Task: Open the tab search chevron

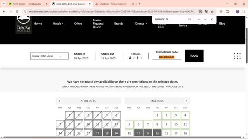Action: click(3, 4)
